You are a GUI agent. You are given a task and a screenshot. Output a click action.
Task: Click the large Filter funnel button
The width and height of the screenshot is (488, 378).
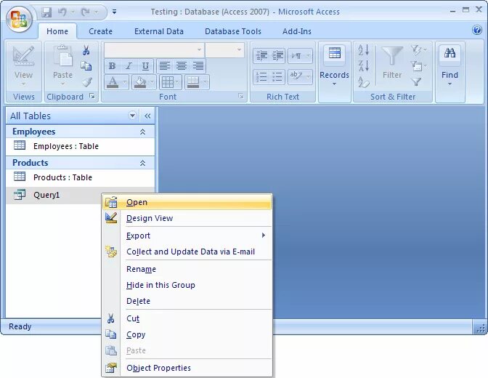pos(392,63)
